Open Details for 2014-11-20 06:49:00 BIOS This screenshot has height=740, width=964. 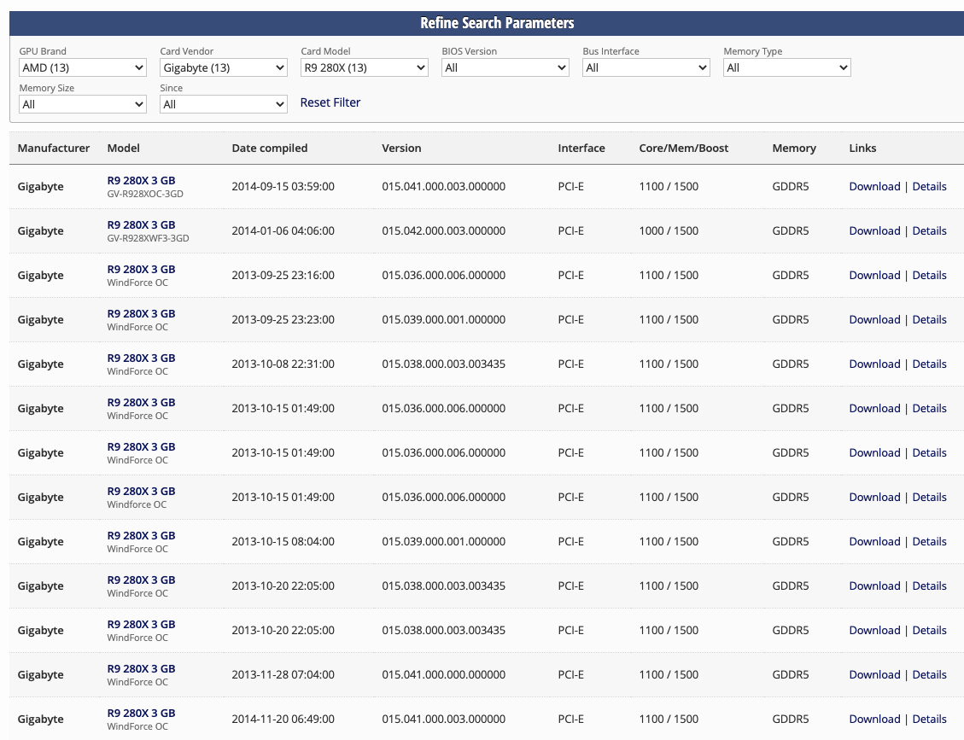929,719
